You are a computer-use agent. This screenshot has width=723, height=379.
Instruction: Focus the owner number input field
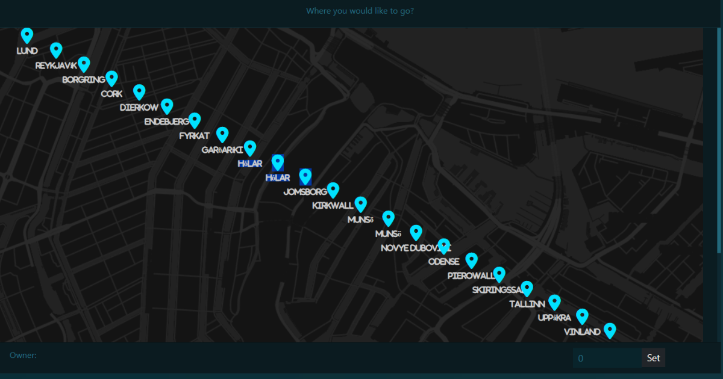[x=606, y=358]
